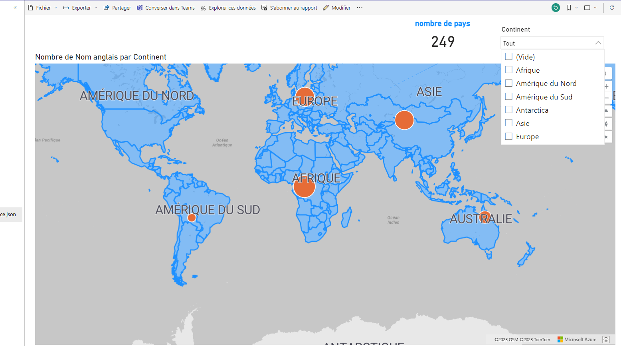This screenshot has width=621, height=346.
Task: Select the orange bubble over Afrique
Action: (x=304, y=186)
